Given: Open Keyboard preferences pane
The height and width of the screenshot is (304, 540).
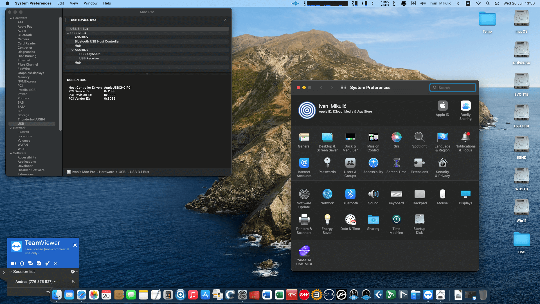Looking at the screenshot, I should (x=396, y=197).
